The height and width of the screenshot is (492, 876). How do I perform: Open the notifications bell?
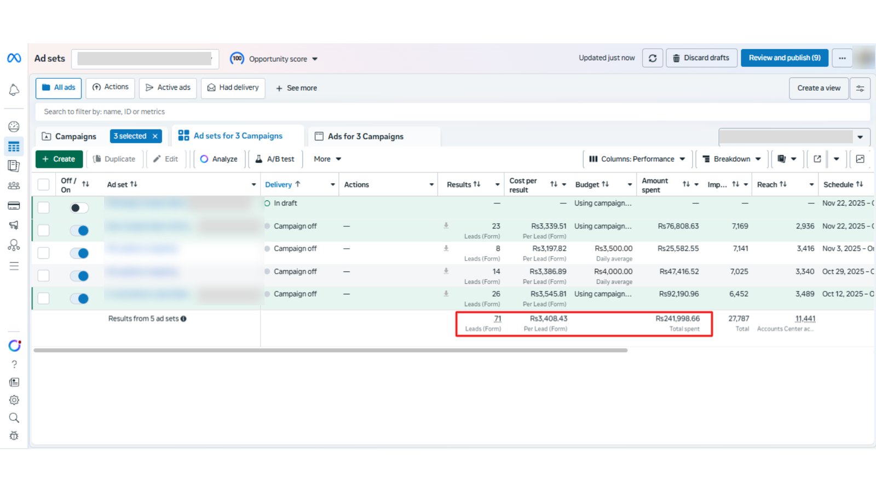[x=14, y=90]
